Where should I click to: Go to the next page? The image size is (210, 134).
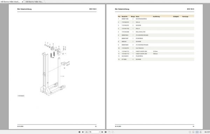coord(102,132)
